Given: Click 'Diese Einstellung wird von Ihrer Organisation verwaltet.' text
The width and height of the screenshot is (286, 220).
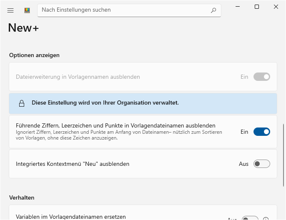Looking at the screenshot, I should (105, 102).
